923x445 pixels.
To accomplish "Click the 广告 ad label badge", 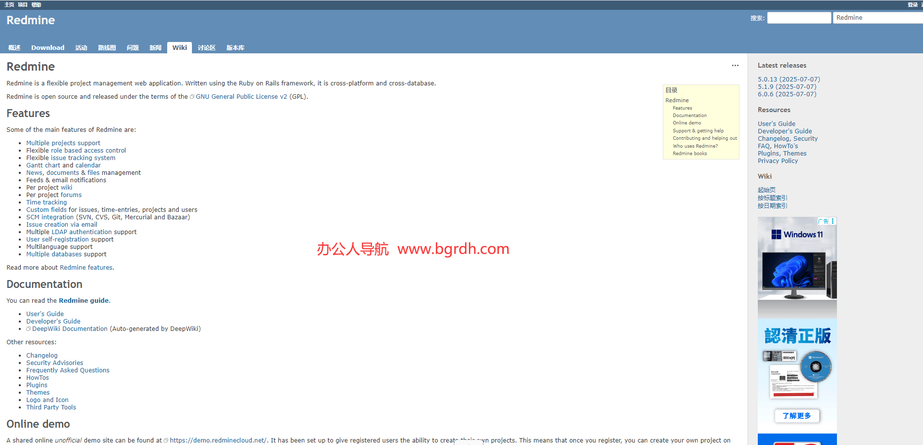I will coord(823,221).
